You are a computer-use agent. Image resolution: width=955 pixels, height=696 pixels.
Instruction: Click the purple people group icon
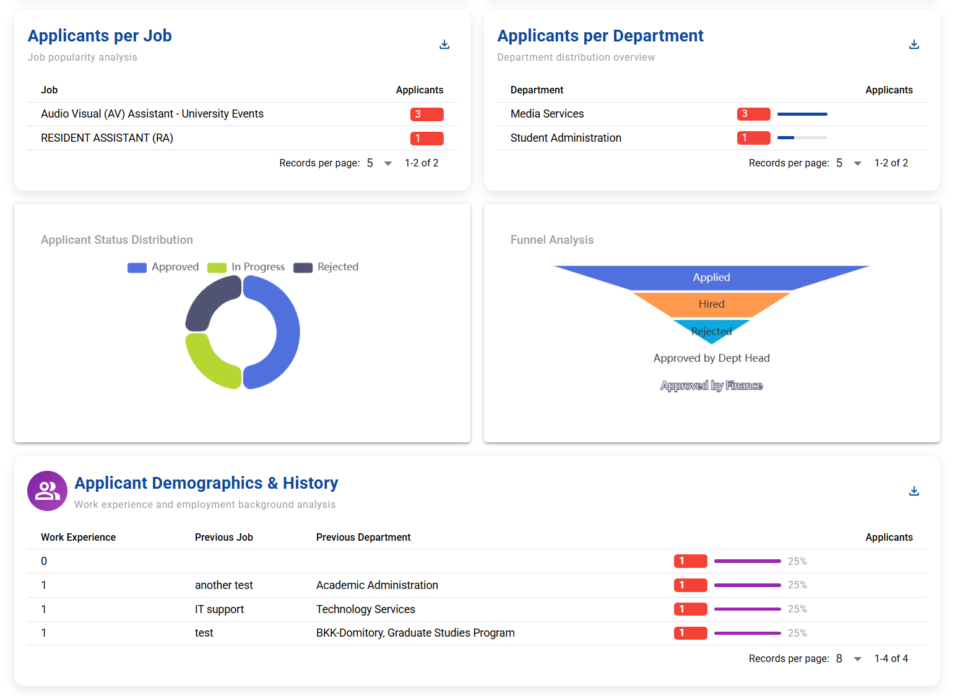click(47, 491)
